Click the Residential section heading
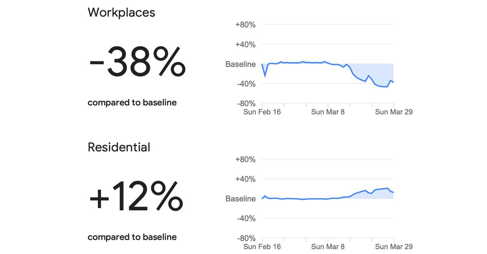 click(x=119, y=147)
